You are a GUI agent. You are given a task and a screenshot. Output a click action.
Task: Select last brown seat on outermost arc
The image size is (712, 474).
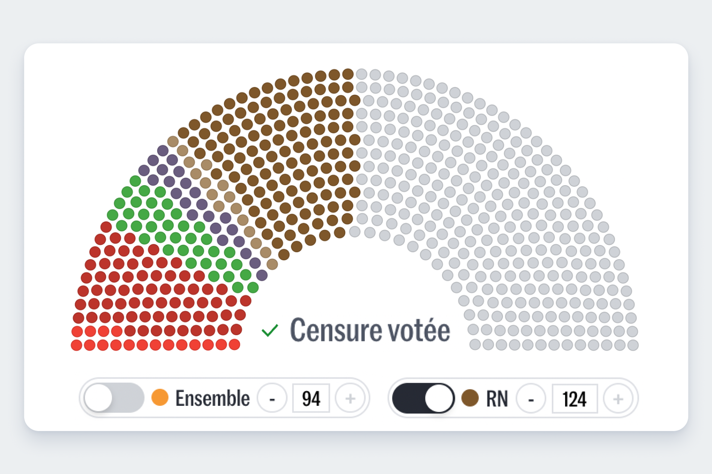(x=348, y=74)
